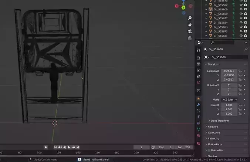Open the Physics properties tab
The image size is (250, 162).
tap(199, 117)
